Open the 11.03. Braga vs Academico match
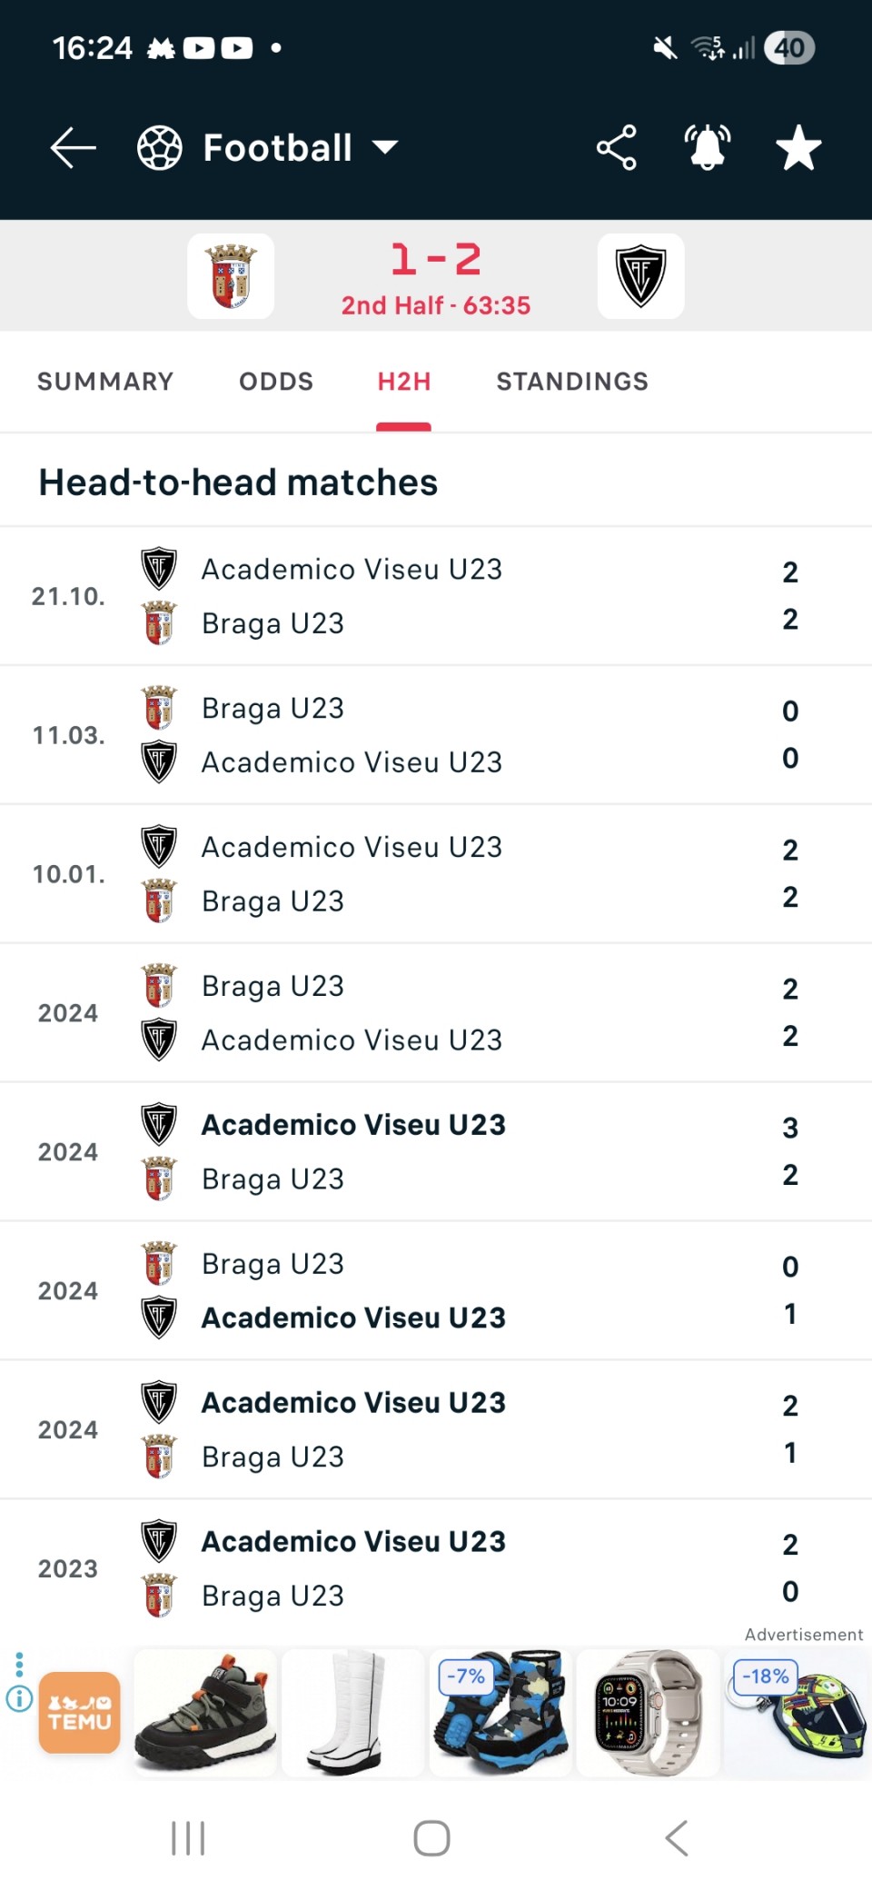This screenshot has width=872, height=1890. 436,735
